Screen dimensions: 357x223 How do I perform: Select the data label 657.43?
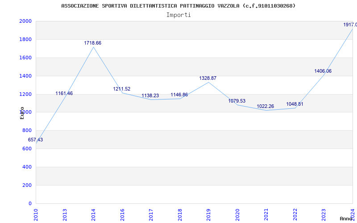point(35,140)
